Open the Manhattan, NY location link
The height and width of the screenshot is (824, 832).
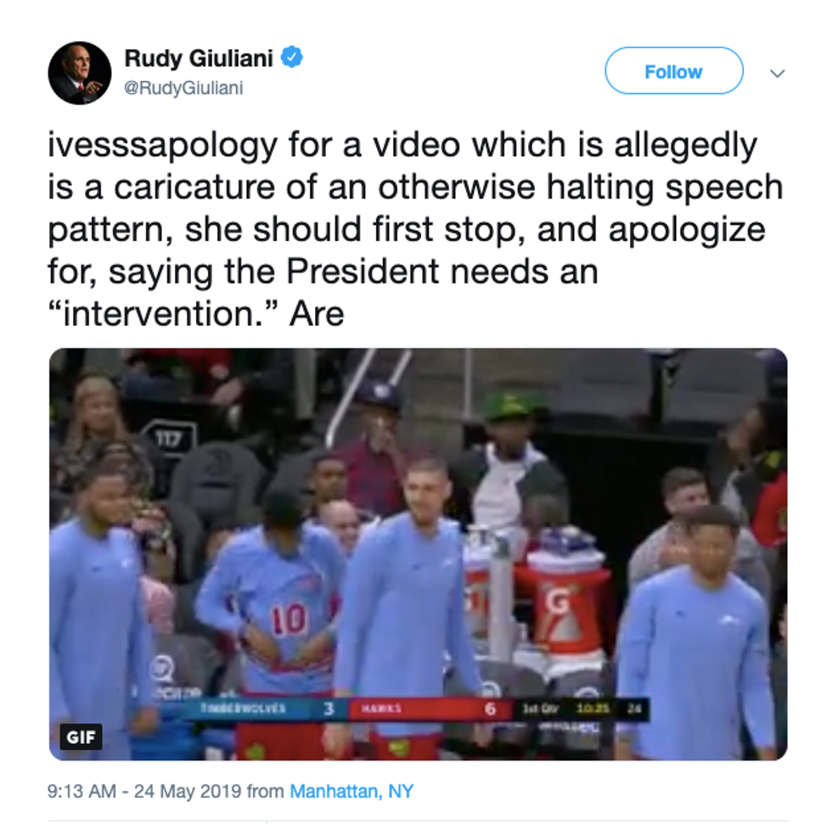(351, 791)
